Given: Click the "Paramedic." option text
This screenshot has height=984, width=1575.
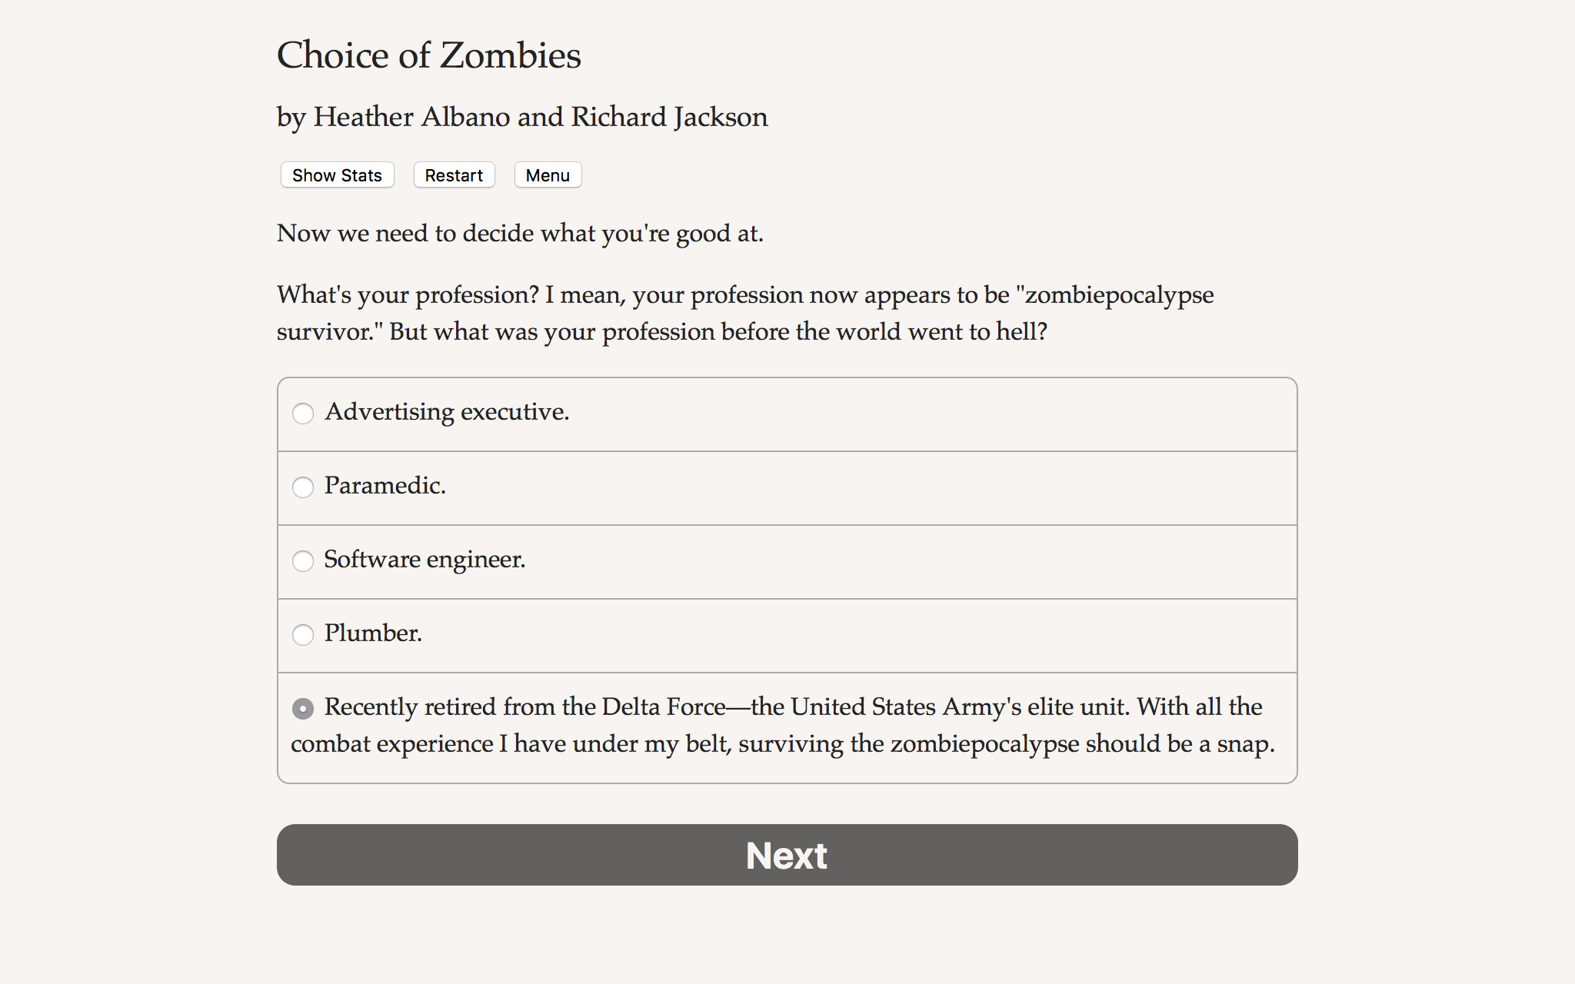Looking at the screenshot, I should (385, 486).
